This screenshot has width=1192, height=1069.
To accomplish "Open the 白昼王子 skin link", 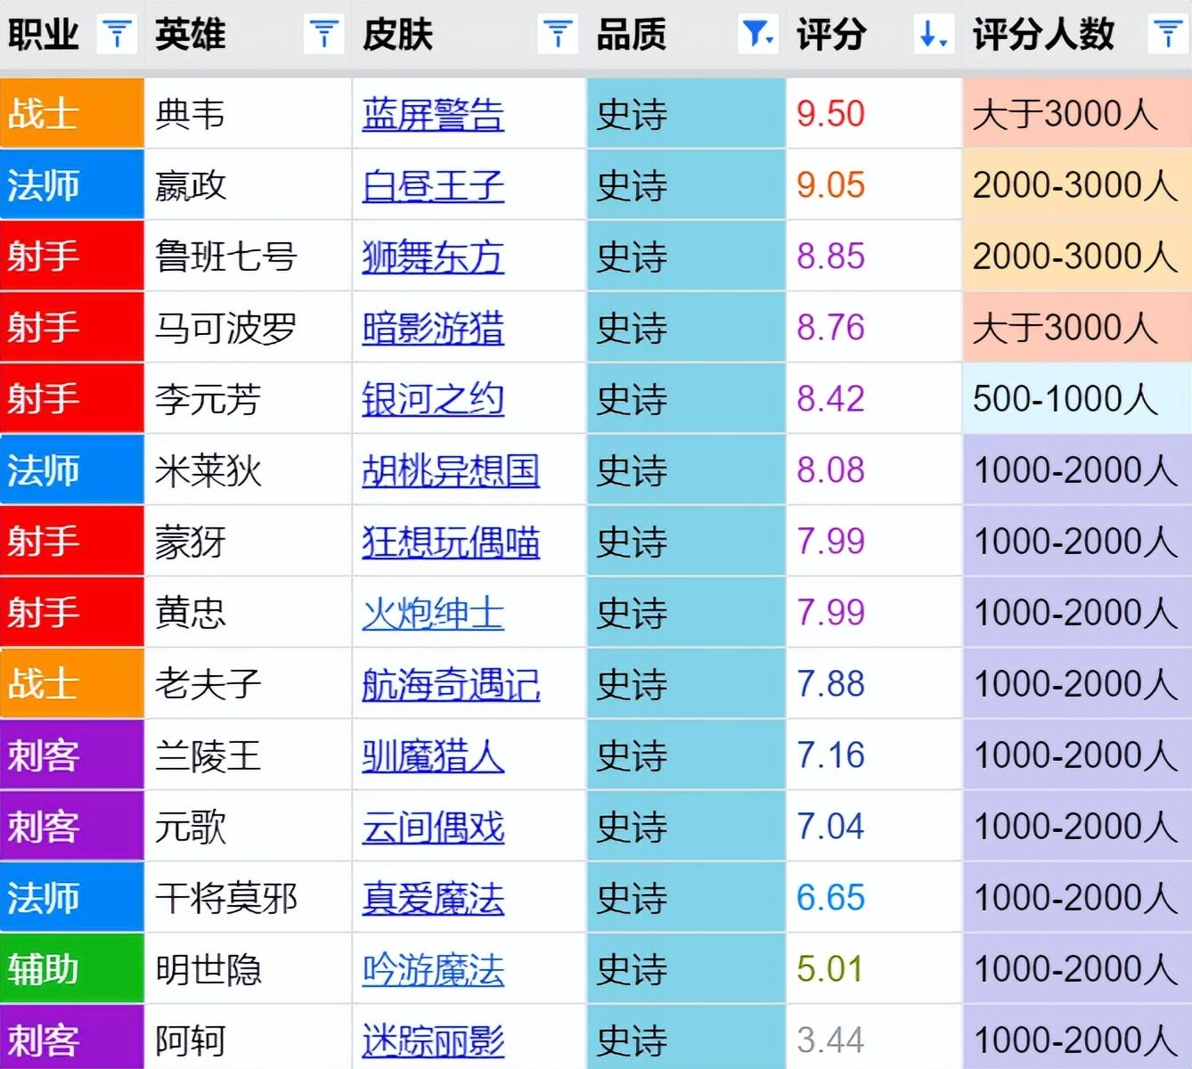I will point(433,185).
